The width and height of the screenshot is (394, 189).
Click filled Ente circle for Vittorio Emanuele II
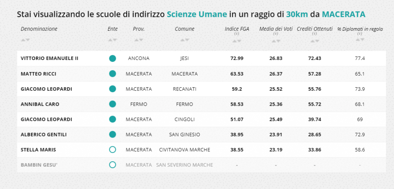113,58
